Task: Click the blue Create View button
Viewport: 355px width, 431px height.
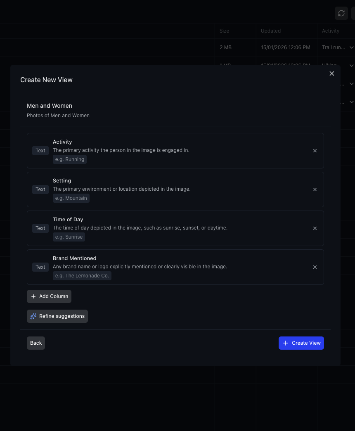Action: tap(301, 343)
